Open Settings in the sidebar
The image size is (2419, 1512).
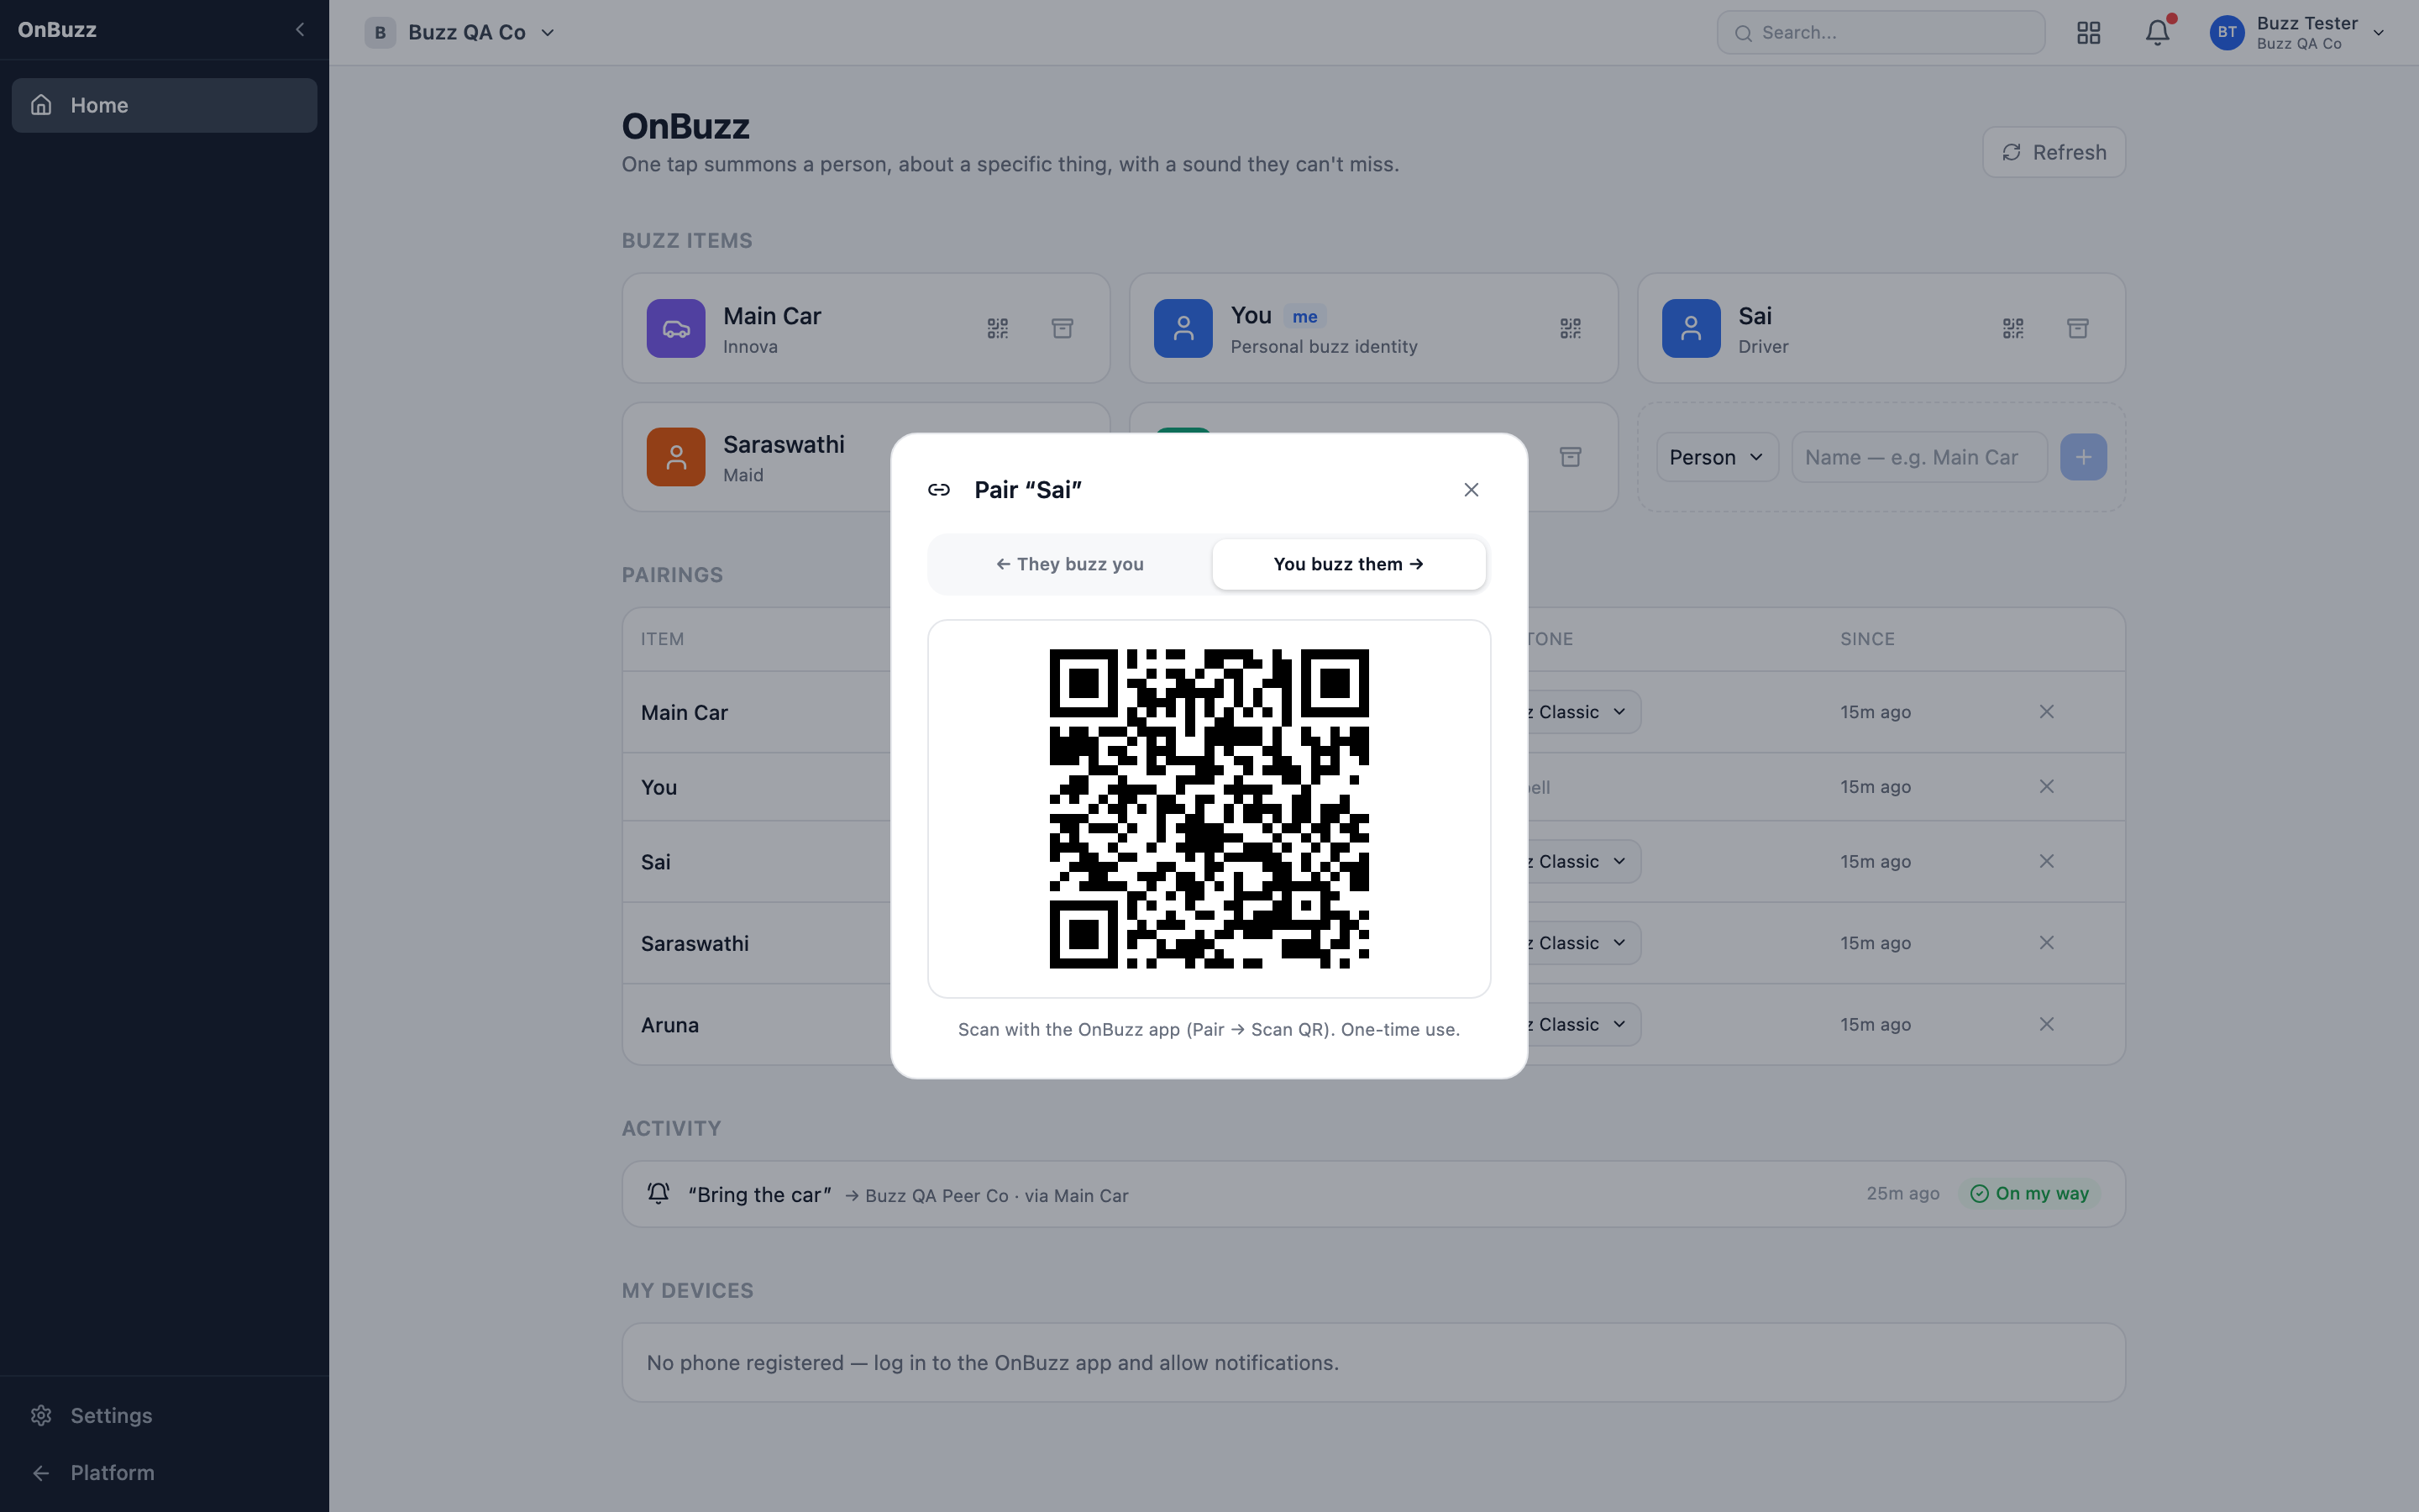coord(164,1415)
